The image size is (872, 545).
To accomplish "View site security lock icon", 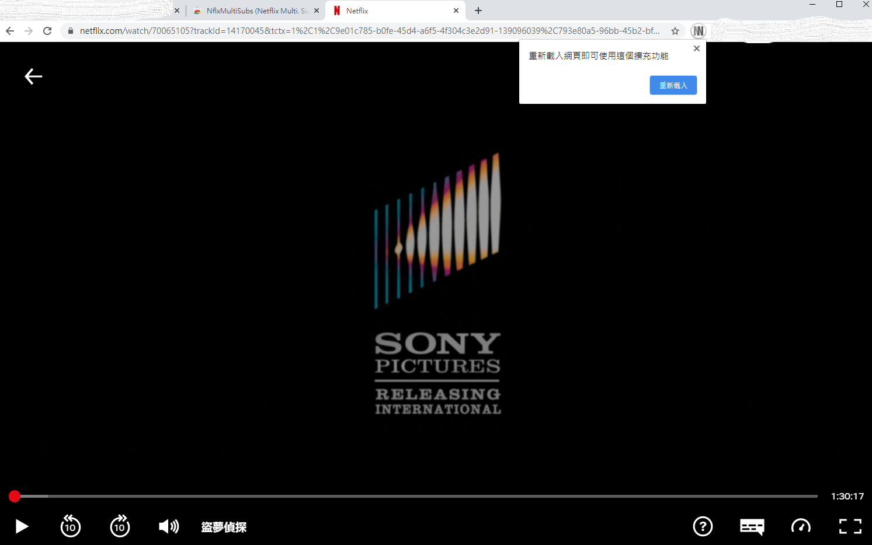I will click(x=71, y=31).
